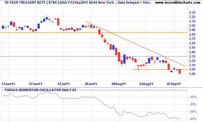
Task: Click the 2.60 price axis label
Action: pos(192,43)
